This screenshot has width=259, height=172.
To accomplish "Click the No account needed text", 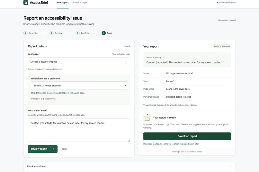I will (x=227, y=20).
